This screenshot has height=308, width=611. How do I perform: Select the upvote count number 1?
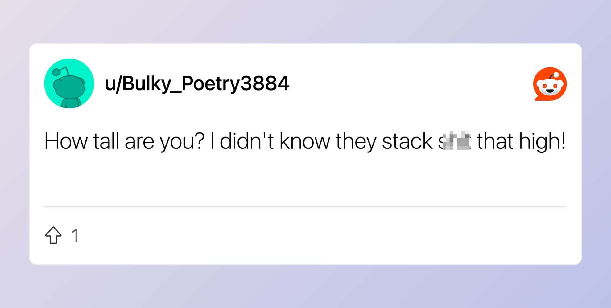[75, 236]
